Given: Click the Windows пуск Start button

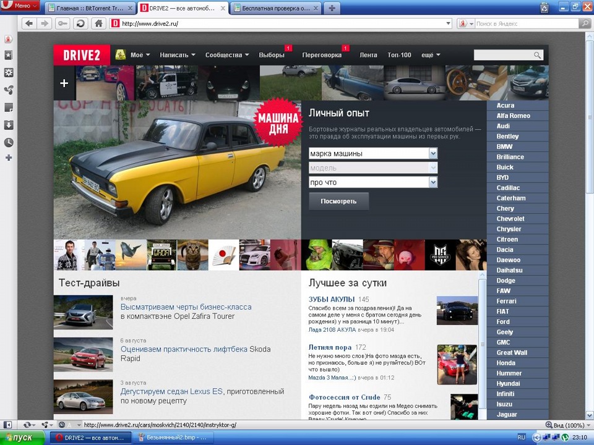Looking at the screenshot, I should [22, 438].
